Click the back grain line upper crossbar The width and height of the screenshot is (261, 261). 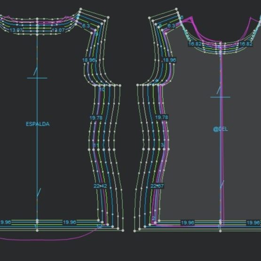pyautogui.click(x=37, y=78)
